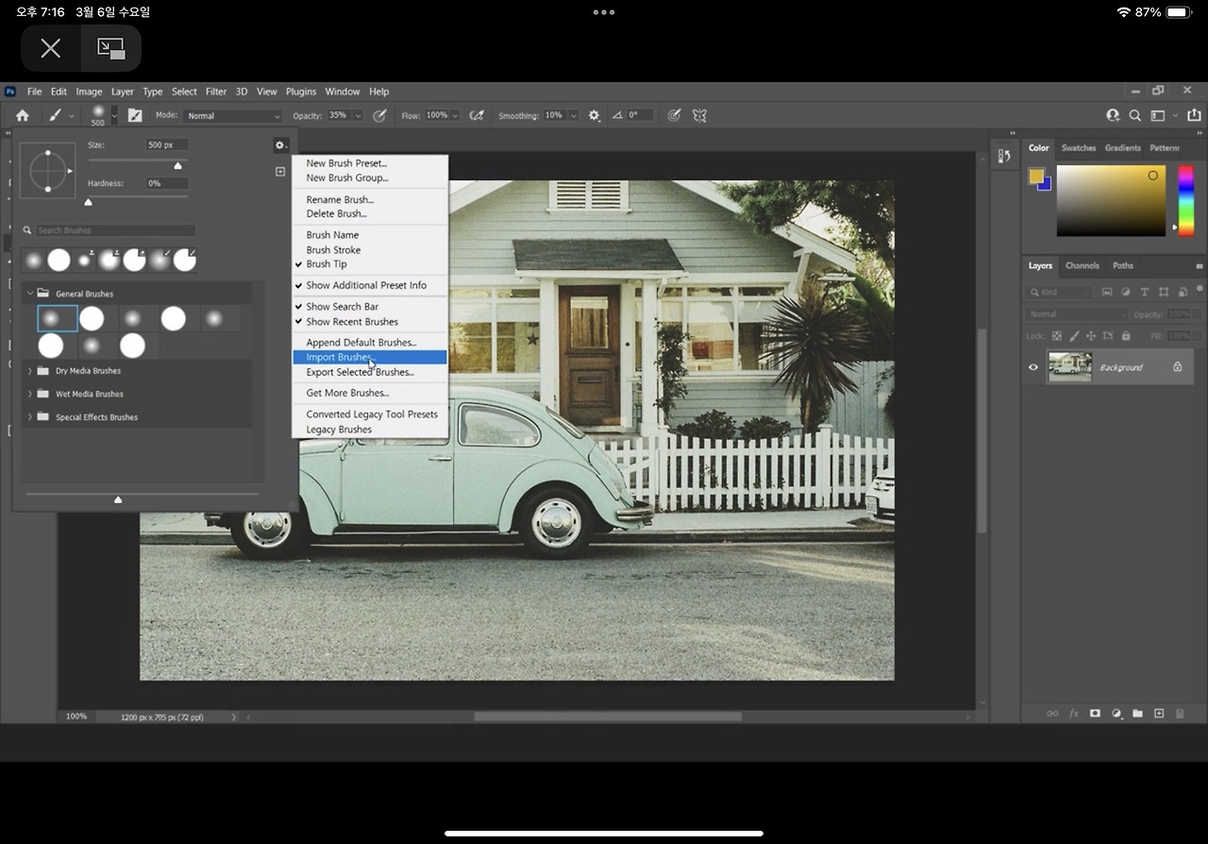1208x844 pixels.
Task: Click the brush panel gear icon
Action: [x=280, y=145]
